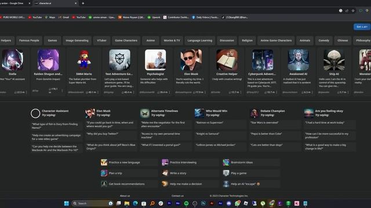Click the Character Assistant circle icon
The width and height of the screenshot is (371, 208).
tap(35, 113)
